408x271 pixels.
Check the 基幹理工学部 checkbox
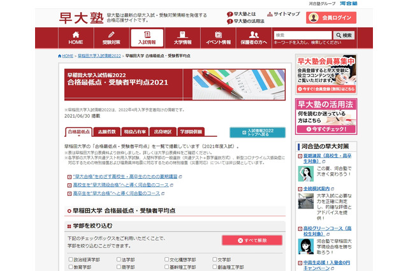click(166, 267)
